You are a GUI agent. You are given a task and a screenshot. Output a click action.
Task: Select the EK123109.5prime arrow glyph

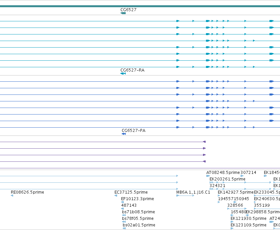coord(232,228)
